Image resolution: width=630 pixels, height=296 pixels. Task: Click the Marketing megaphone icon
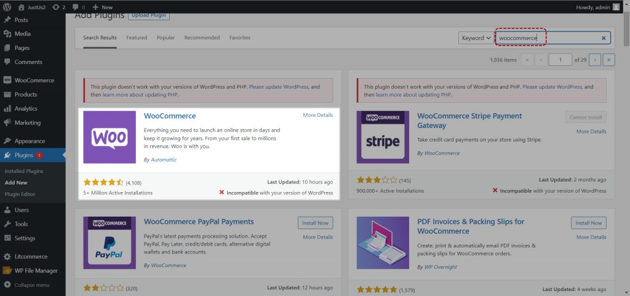click(7, 122)
